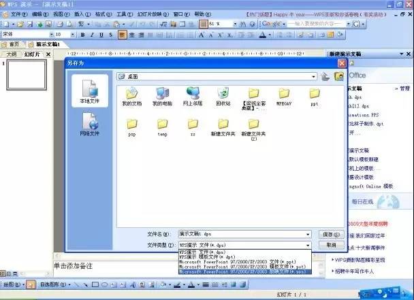Open the 新建演示文稿 task pane dropdown
This screenshot has width=414, height=300.
point(401,54)
